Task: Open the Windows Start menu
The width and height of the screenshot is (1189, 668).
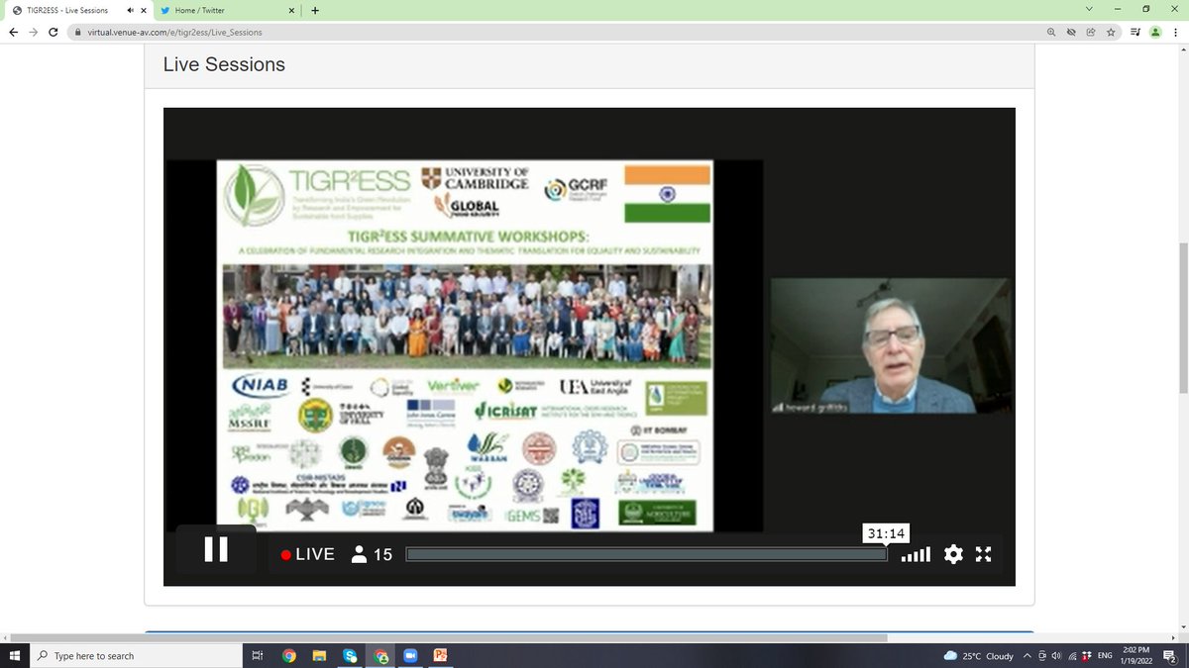Action: coord(15,655)
